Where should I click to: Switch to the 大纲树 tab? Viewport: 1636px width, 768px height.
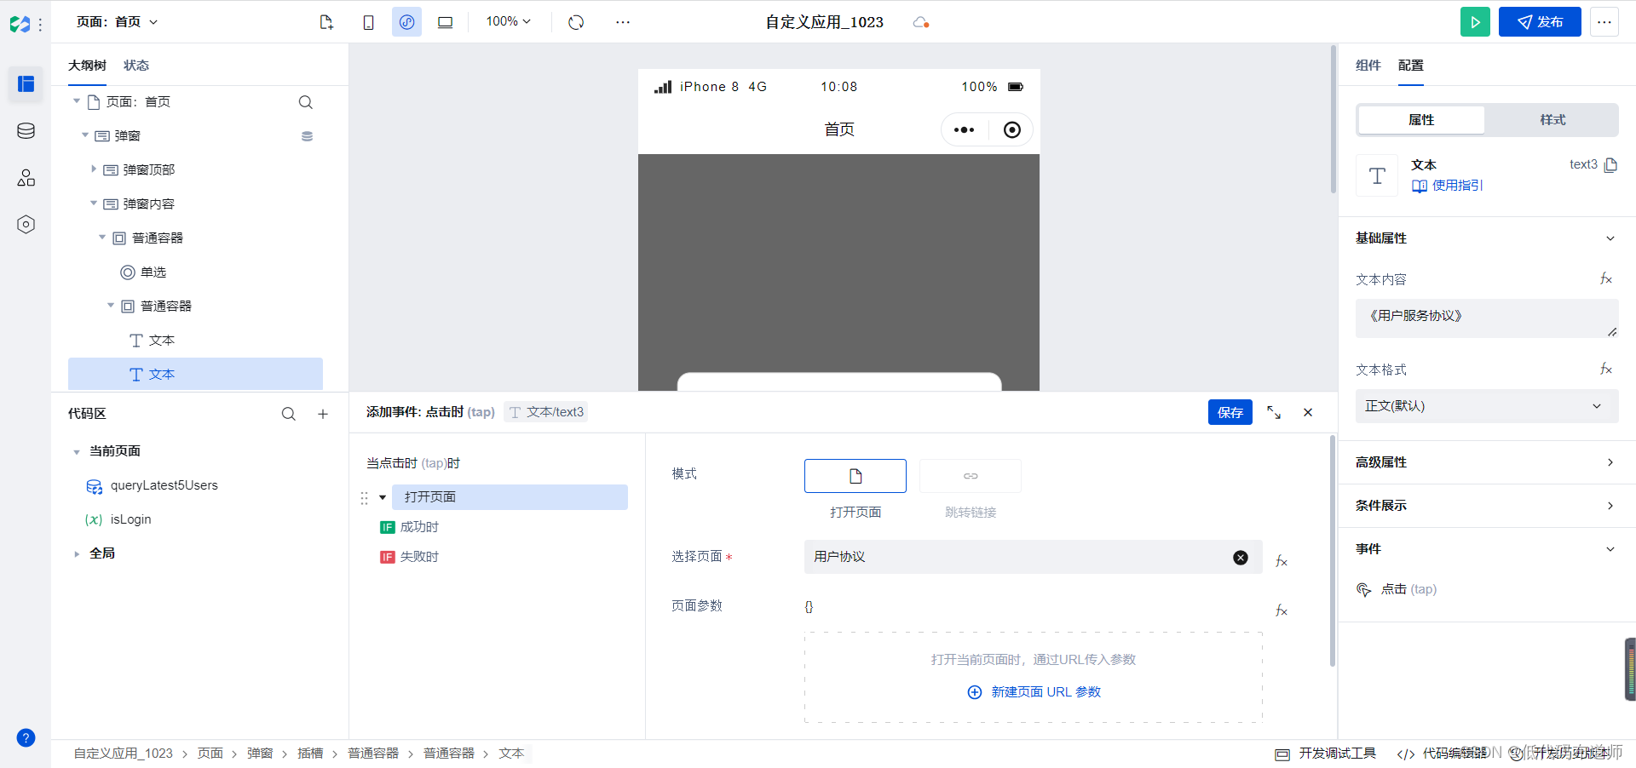(87, 66)
